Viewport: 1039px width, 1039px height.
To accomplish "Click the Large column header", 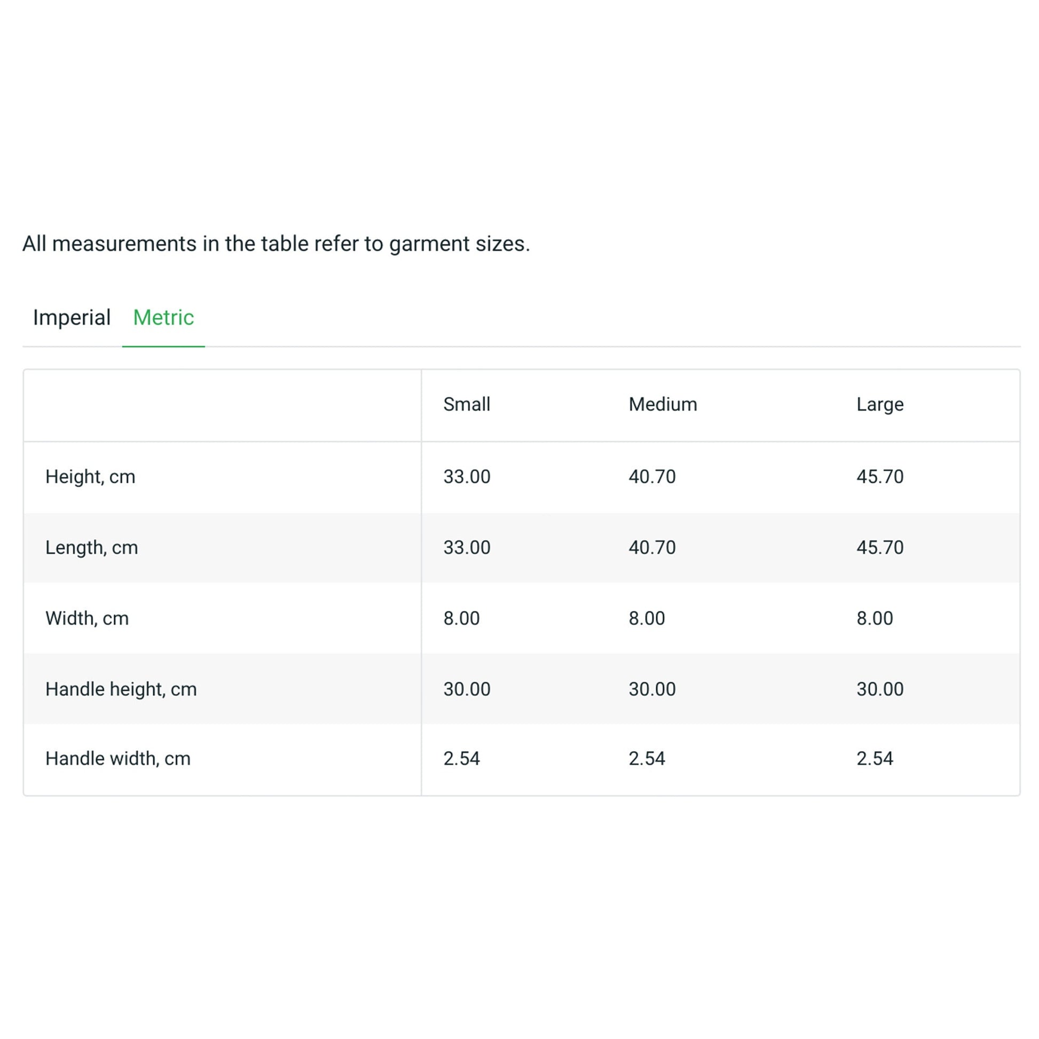I will tap(880, 404).
